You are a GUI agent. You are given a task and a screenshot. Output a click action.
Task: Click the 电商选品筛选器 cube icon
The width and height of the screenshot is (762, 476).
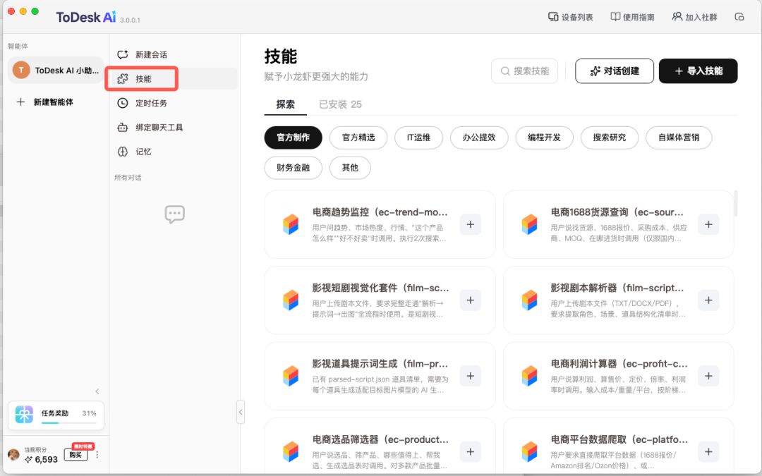[291, 452]
